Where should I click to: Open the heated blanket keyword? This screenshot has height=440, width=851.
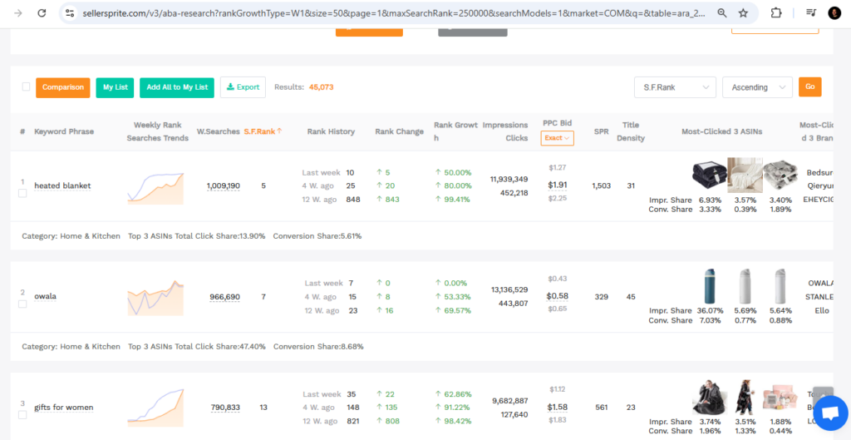tap(62, 185)
